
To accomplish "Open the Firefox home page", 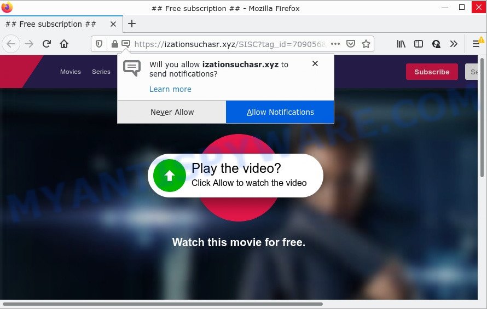I will click(64, 44).
